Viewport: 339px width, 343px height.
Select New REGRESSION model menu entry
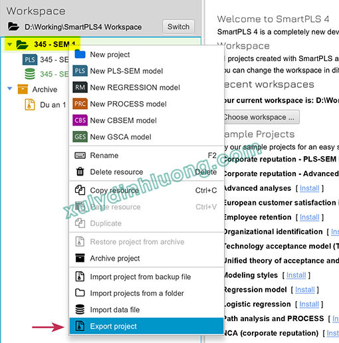coord(146,87)
